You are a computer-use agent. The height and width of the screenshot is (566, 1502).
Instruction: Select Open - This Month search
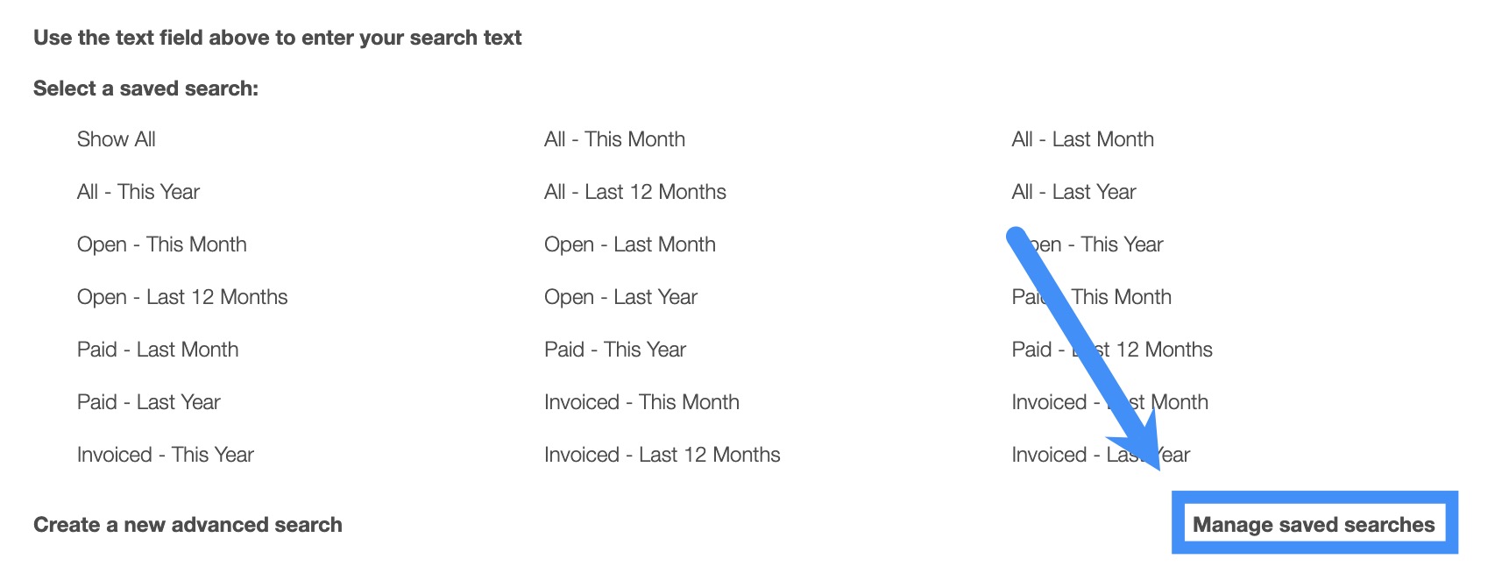click(161, 244)
